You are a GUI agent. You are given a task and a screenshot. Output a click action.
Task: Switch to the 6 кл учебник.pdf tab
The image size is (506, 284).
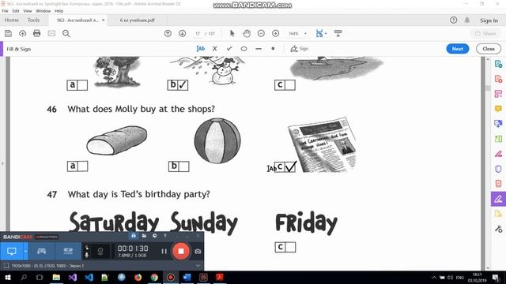pos(137,20)
